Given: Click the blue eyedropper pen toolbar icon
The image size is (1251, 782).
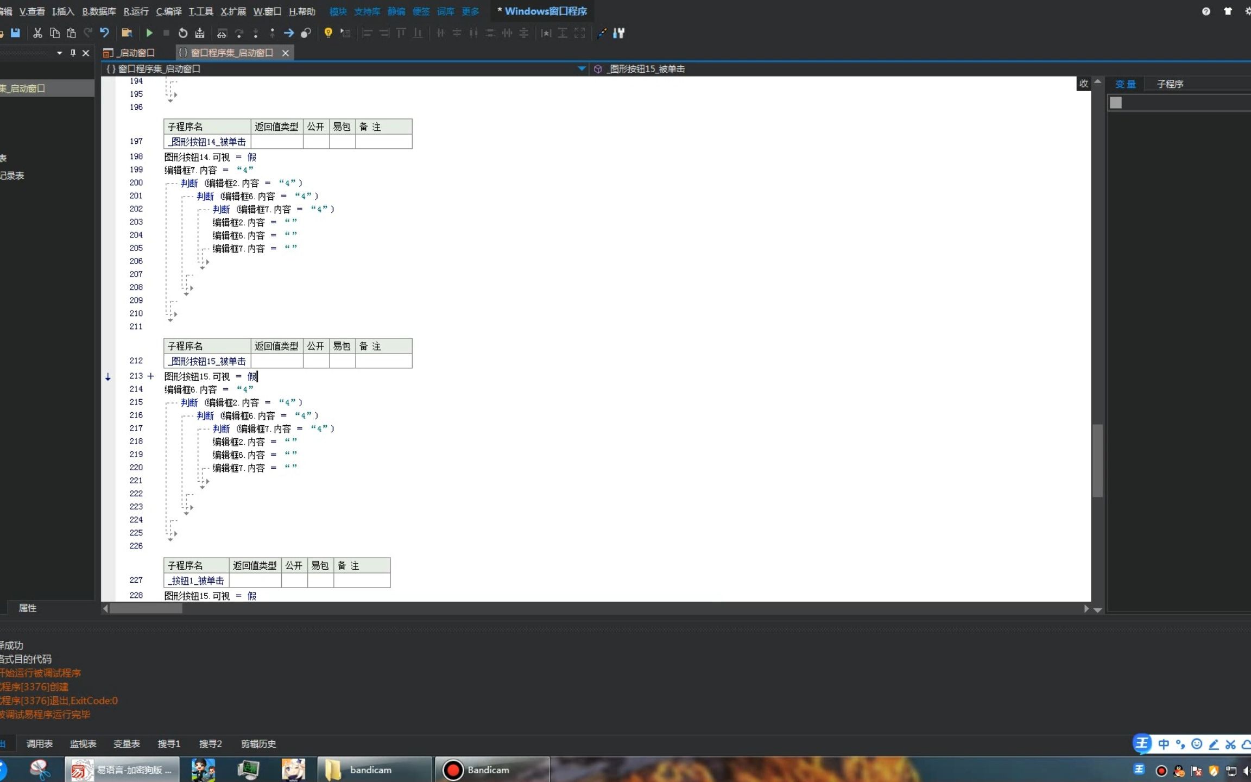Looking at the screenshot, I should 602,33.
